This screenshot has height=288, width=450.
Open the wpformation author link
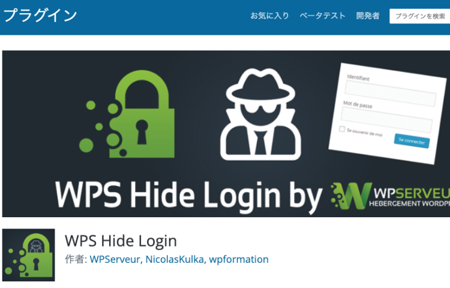click(239, 259)
